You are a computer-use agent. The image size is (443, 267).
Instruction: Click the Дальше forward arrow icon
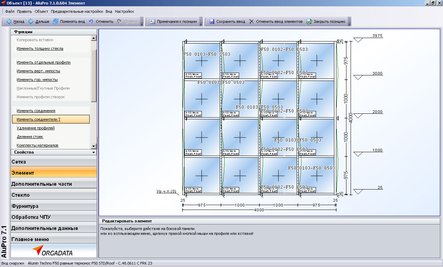31,21
